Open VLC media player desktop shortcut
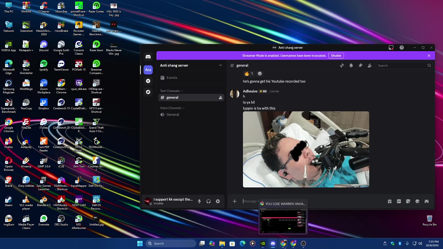This screenshot has height=249, width=443. click(x=26, y=203)
